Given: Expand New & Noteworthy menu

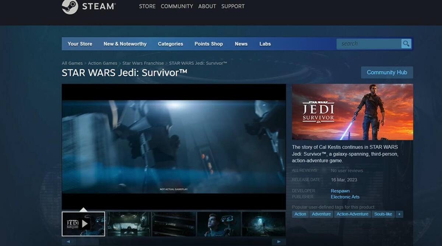Looking at the screenshot, I should pyautogui.click(x=125, y=44).
